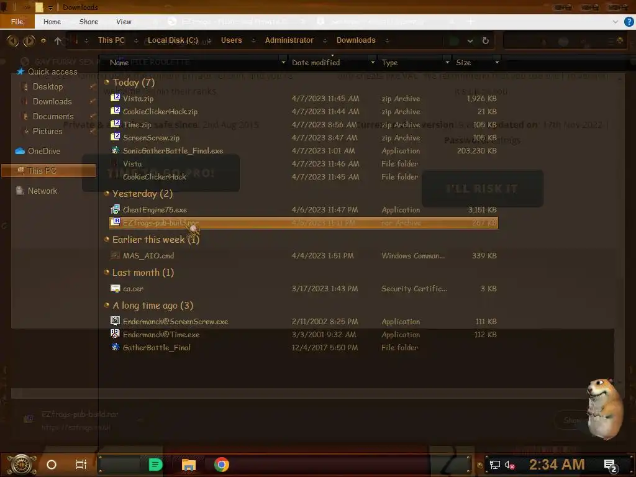The width and height of the screenshot is (636, 477).
Task: Select This PC in navigation pane
Action: pyautogui.click(x=48, y=171)
